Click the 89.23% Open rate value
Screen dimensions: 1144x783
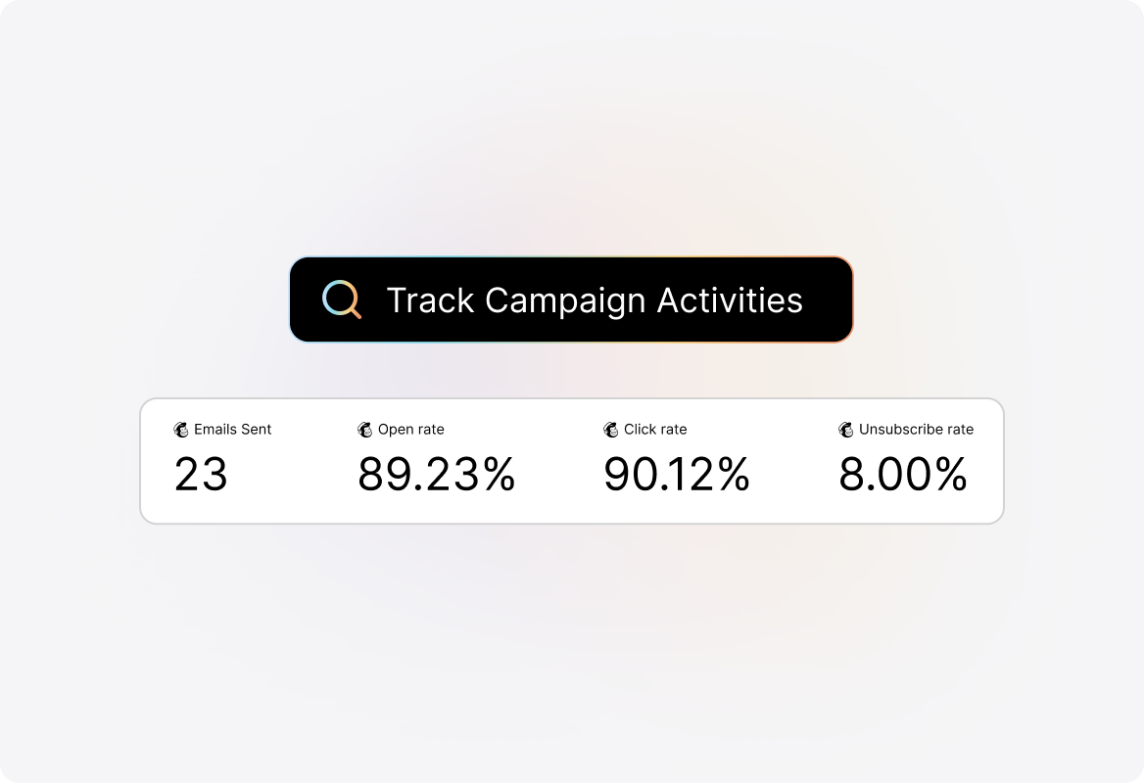437,476
